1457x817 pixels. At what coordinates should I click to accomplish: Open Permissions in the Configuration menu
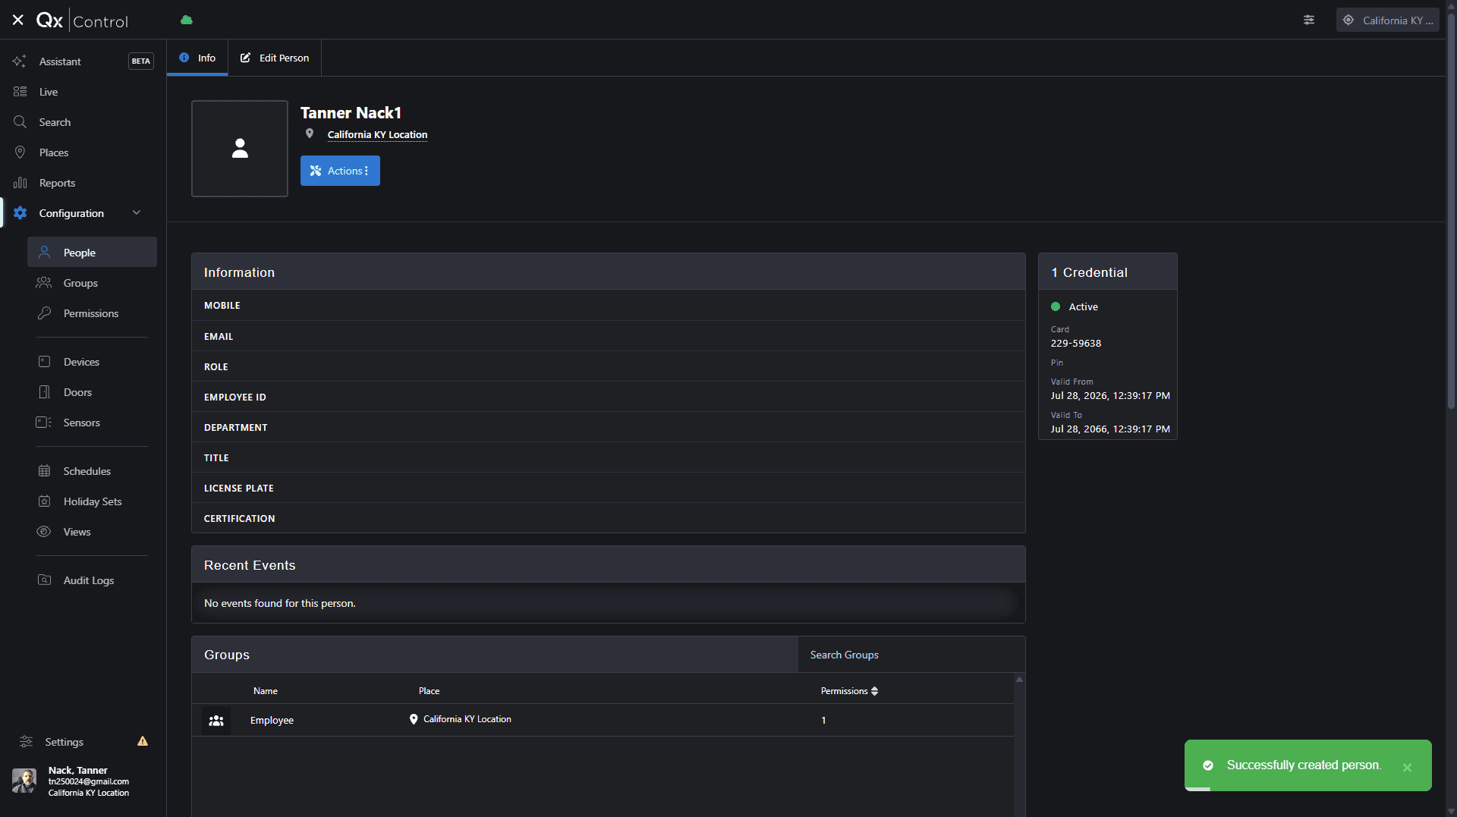pyautogui.click(x=92, y=313)
